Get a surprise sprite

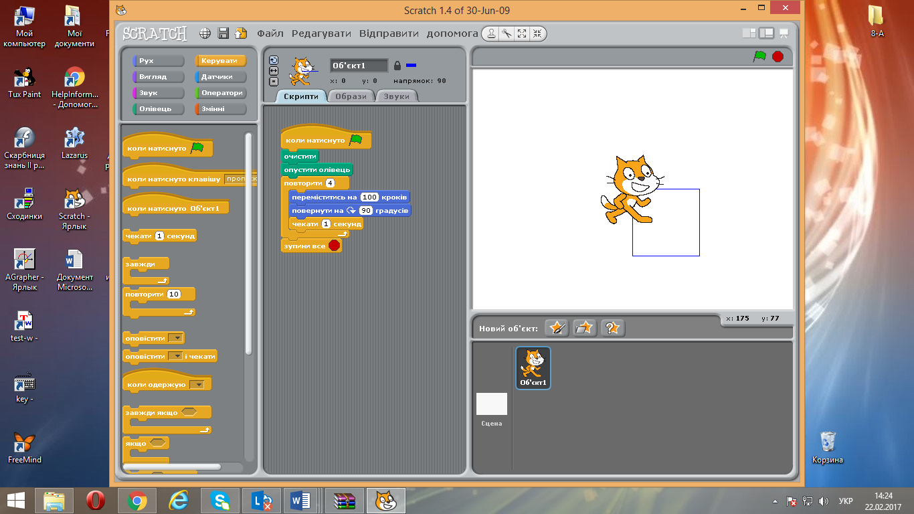click(613, 328)
